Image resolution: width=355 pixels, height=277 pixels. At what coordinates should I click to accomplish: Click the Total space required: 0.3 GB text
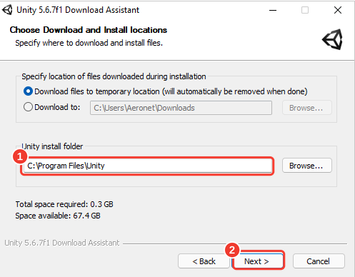click(64, 204)
